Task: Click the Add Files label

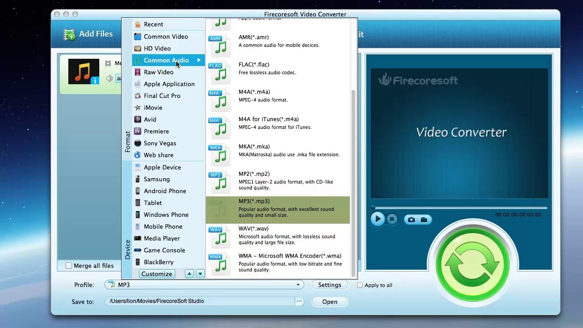Action: [96, 34]
